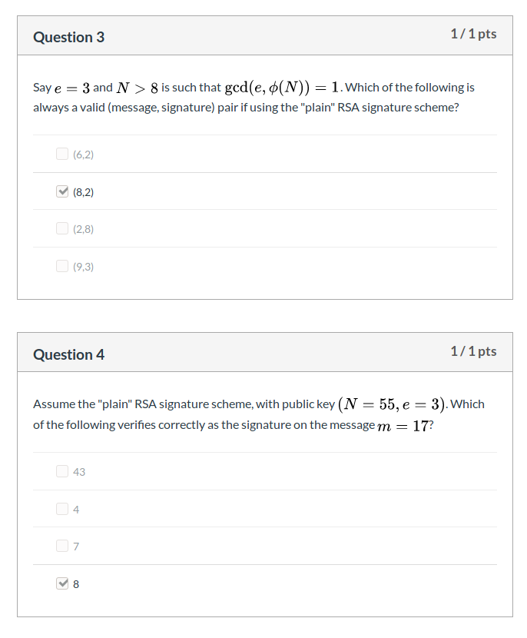Click the Question 3 heading
Viewport: 527px width, 638px height.
point(69,37)
